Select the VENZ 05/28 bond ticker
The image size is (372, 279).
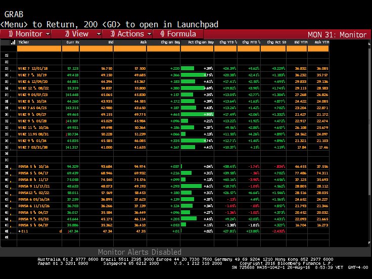pos(32,121)
